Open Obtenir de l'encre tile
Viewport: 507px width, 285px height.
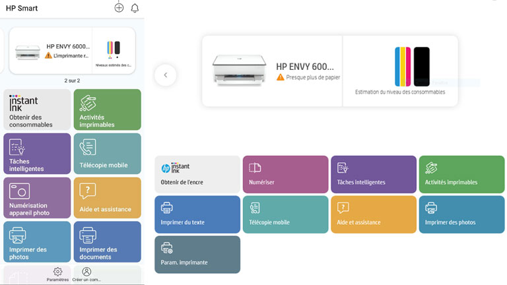coord(197,174)
